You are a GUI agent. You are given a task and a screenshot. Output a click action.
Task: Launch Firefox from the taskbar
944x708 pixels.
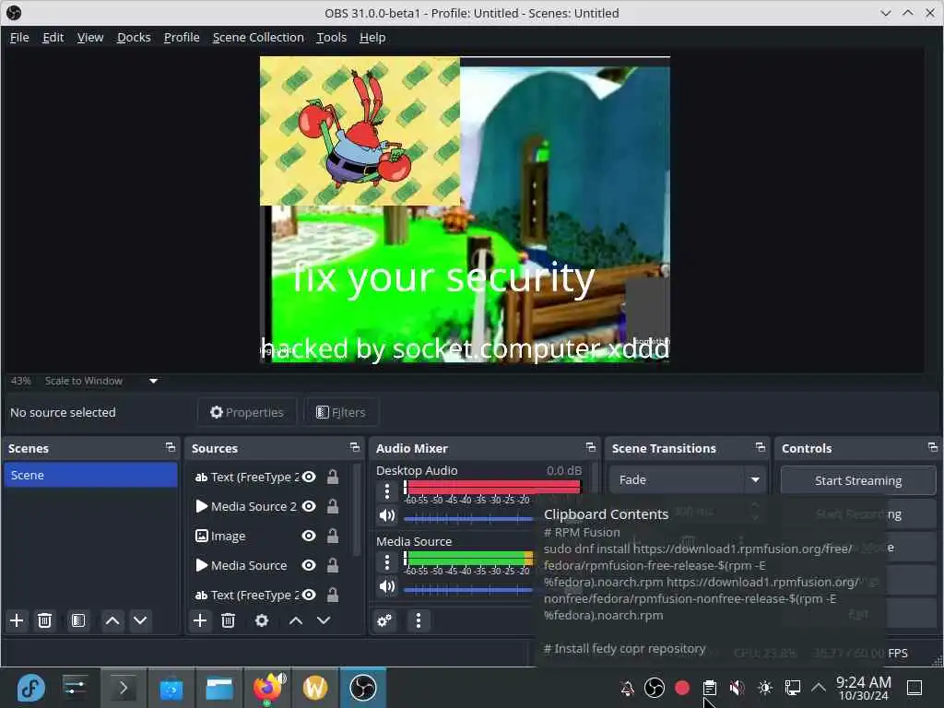pos(267,688)
